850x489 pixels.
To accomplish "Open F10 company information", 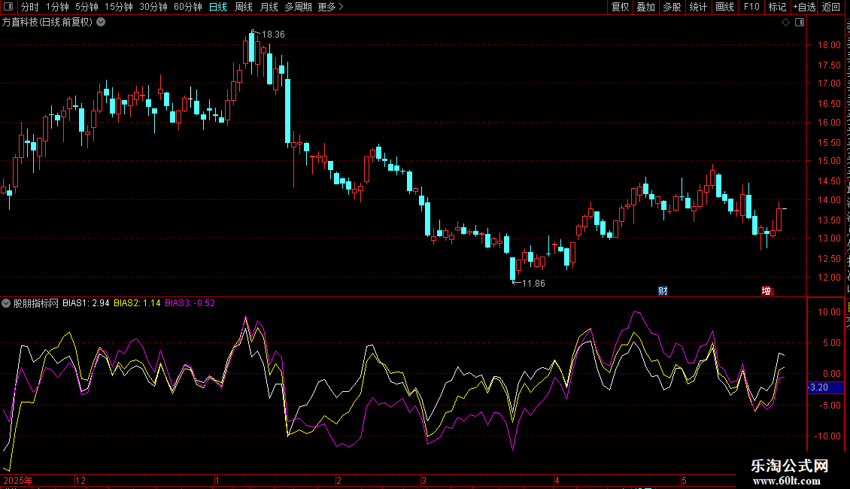I will pyautogui.click(x=751, y=7).
